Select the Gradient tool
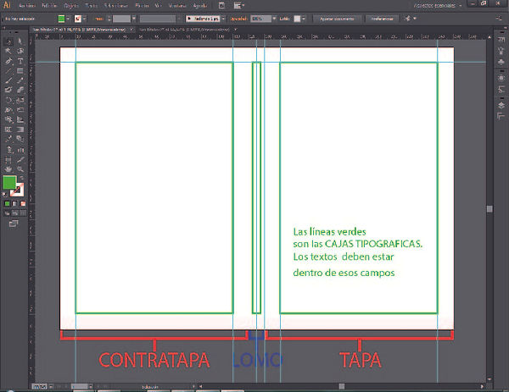 click(x=20, y=130)
